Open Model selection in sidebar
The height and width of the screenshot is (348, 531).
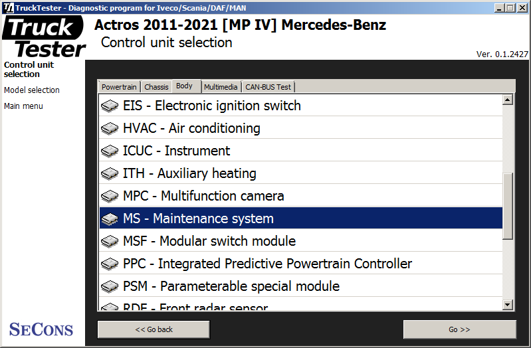[x=32, y=90]
